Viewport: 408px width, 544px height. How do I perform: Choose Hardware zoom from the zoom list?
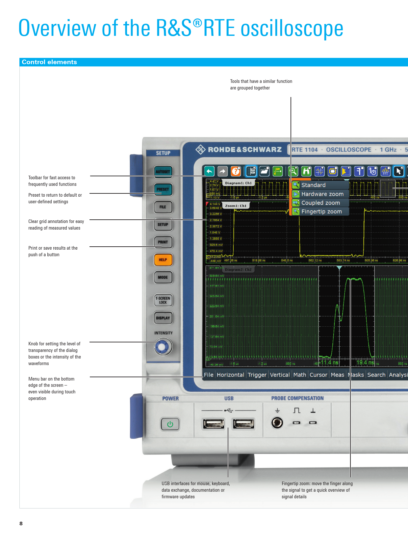pyautogui.click(x=322, y=194)
